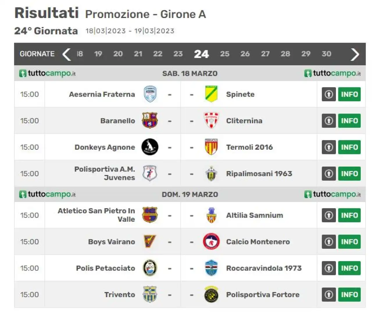Click the Spinete green-yellow shield logo
Screen dimensions: 372x314
point(211,94)
